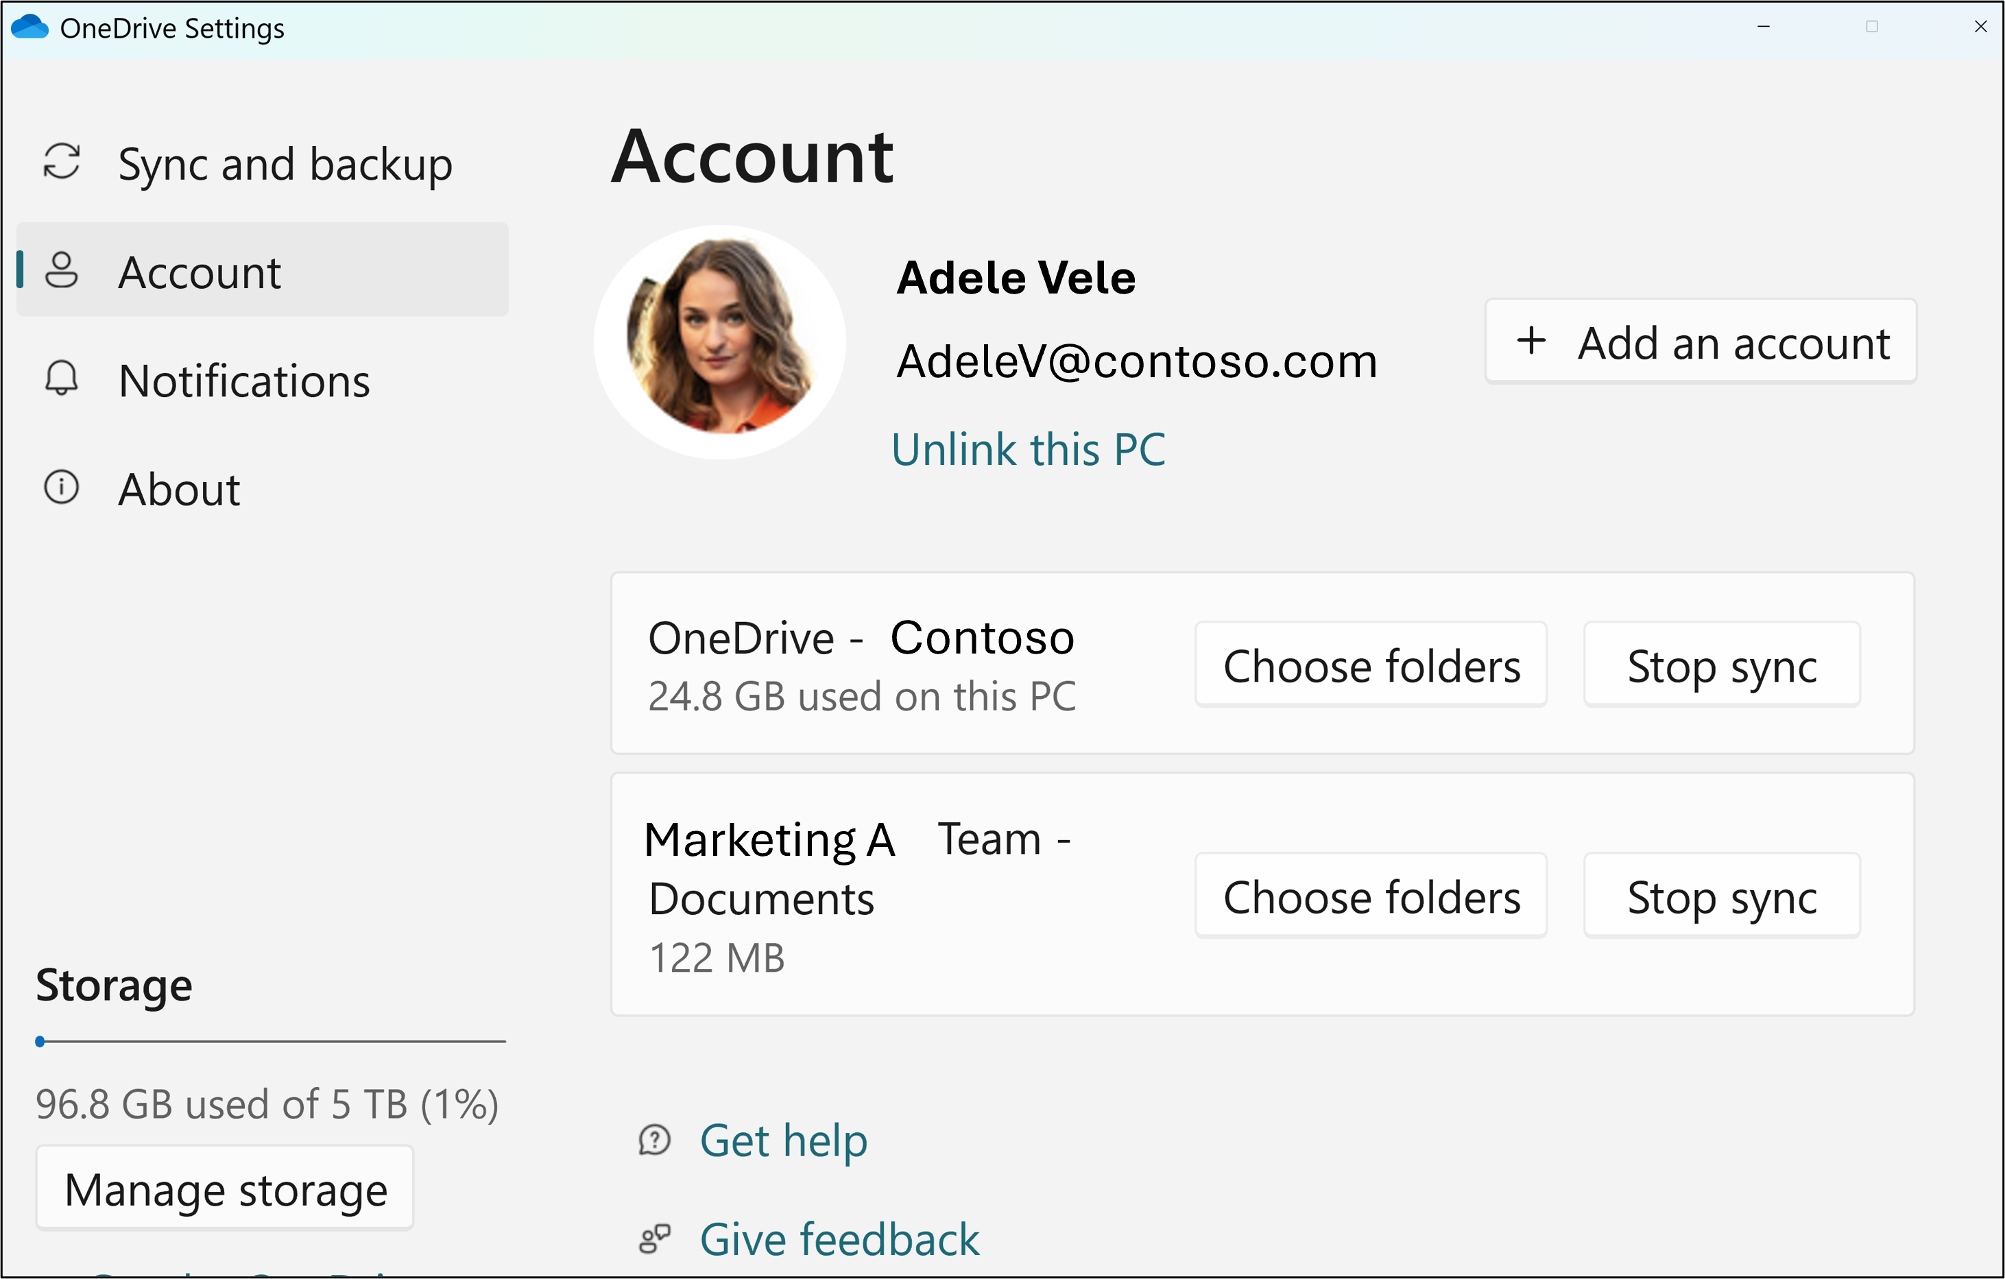Open the About section

[179, 490]
